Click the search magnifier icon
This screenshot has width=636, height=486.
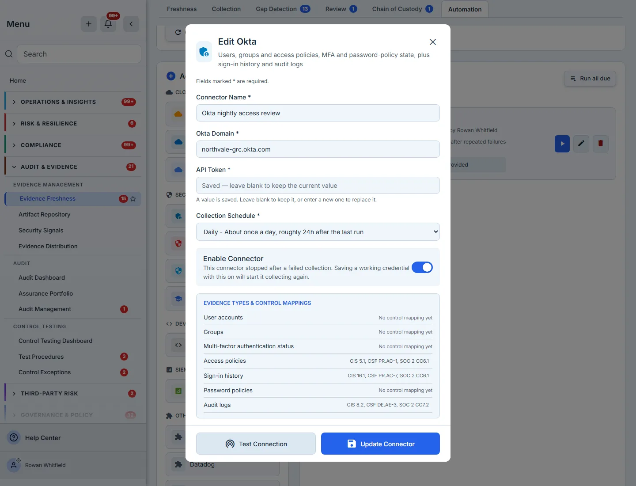[x=9, y=54]
